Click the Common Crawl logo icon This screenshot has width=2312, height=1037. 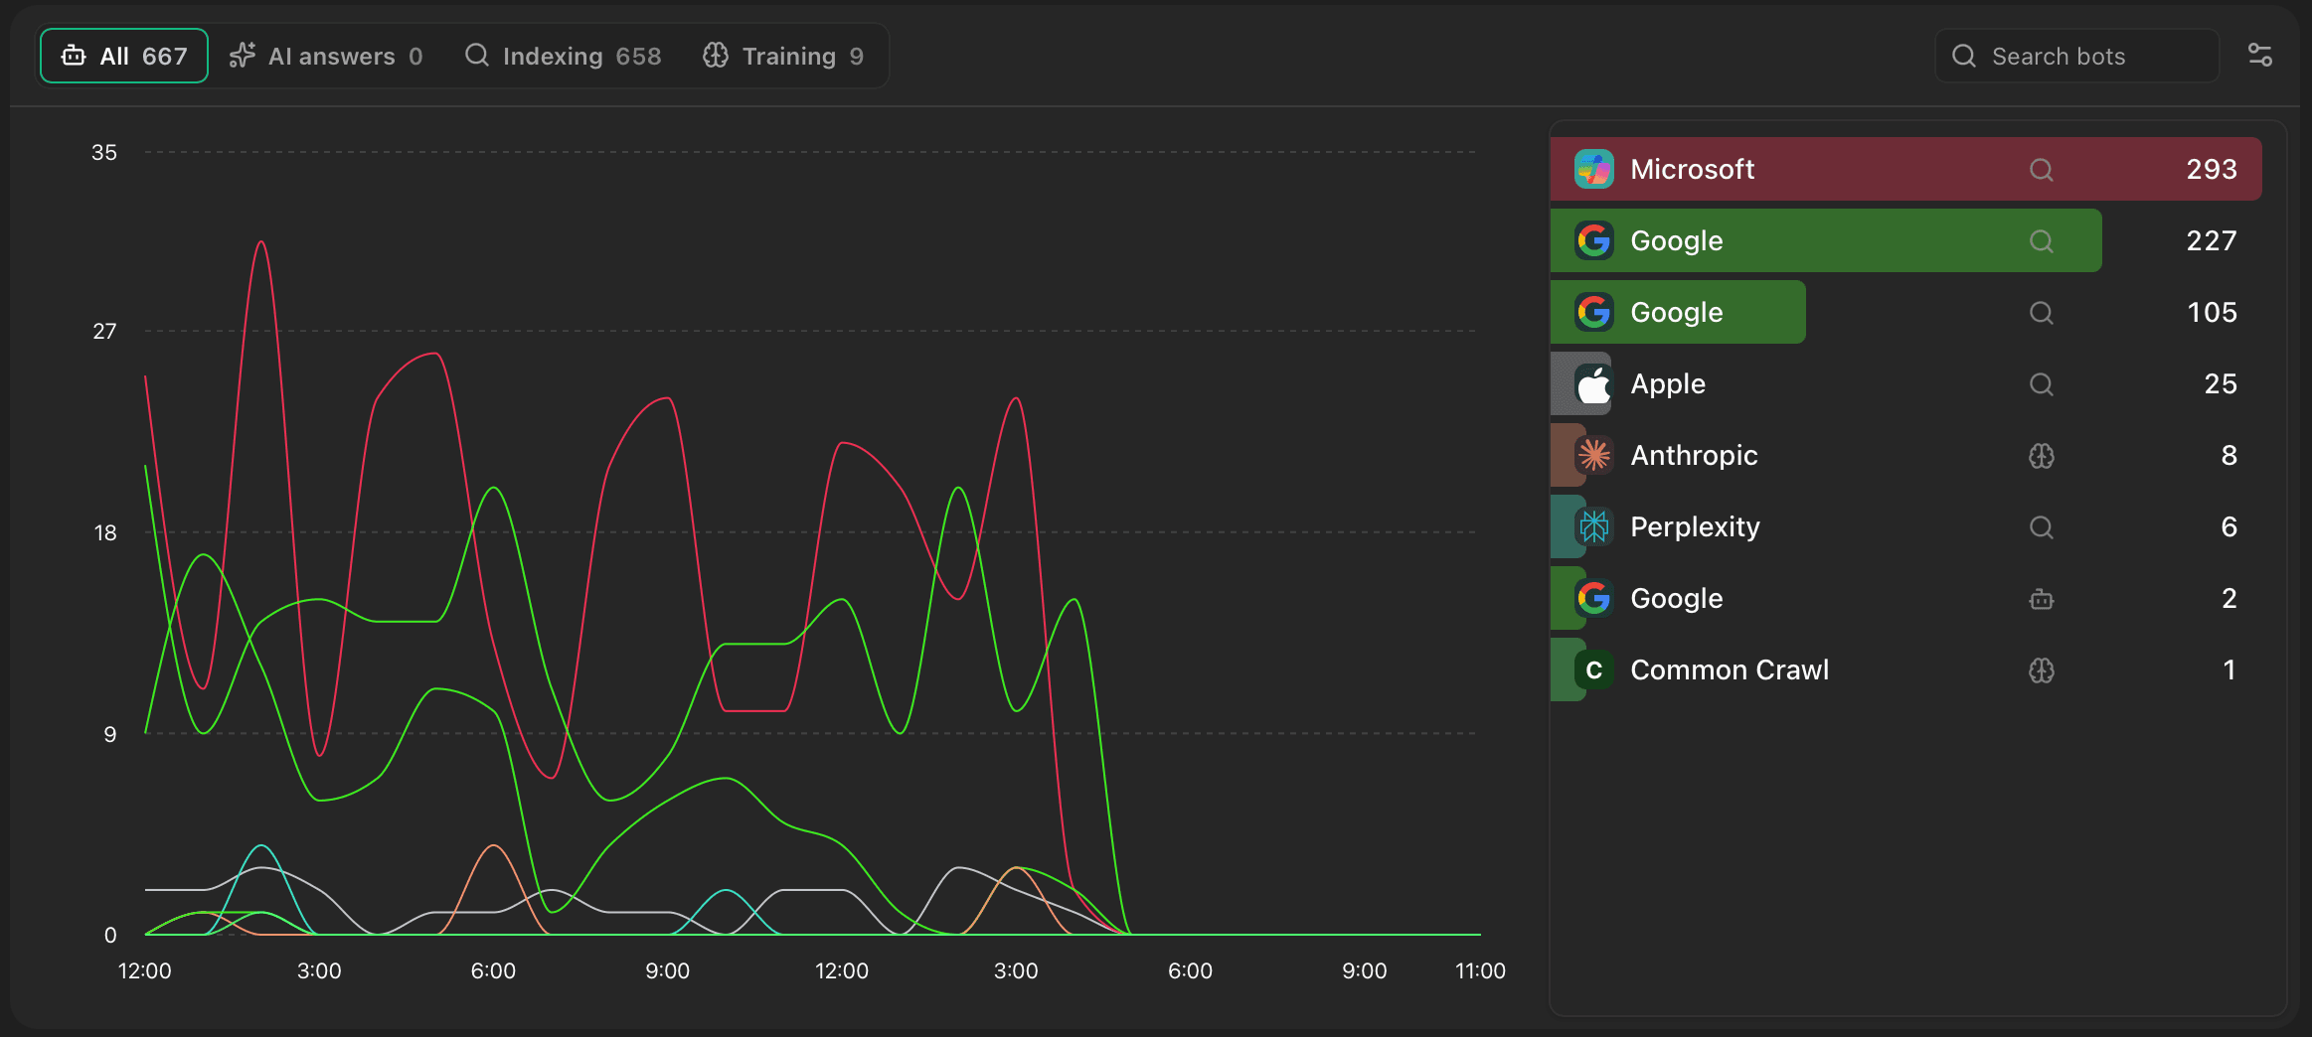(x=1594, y=669)
